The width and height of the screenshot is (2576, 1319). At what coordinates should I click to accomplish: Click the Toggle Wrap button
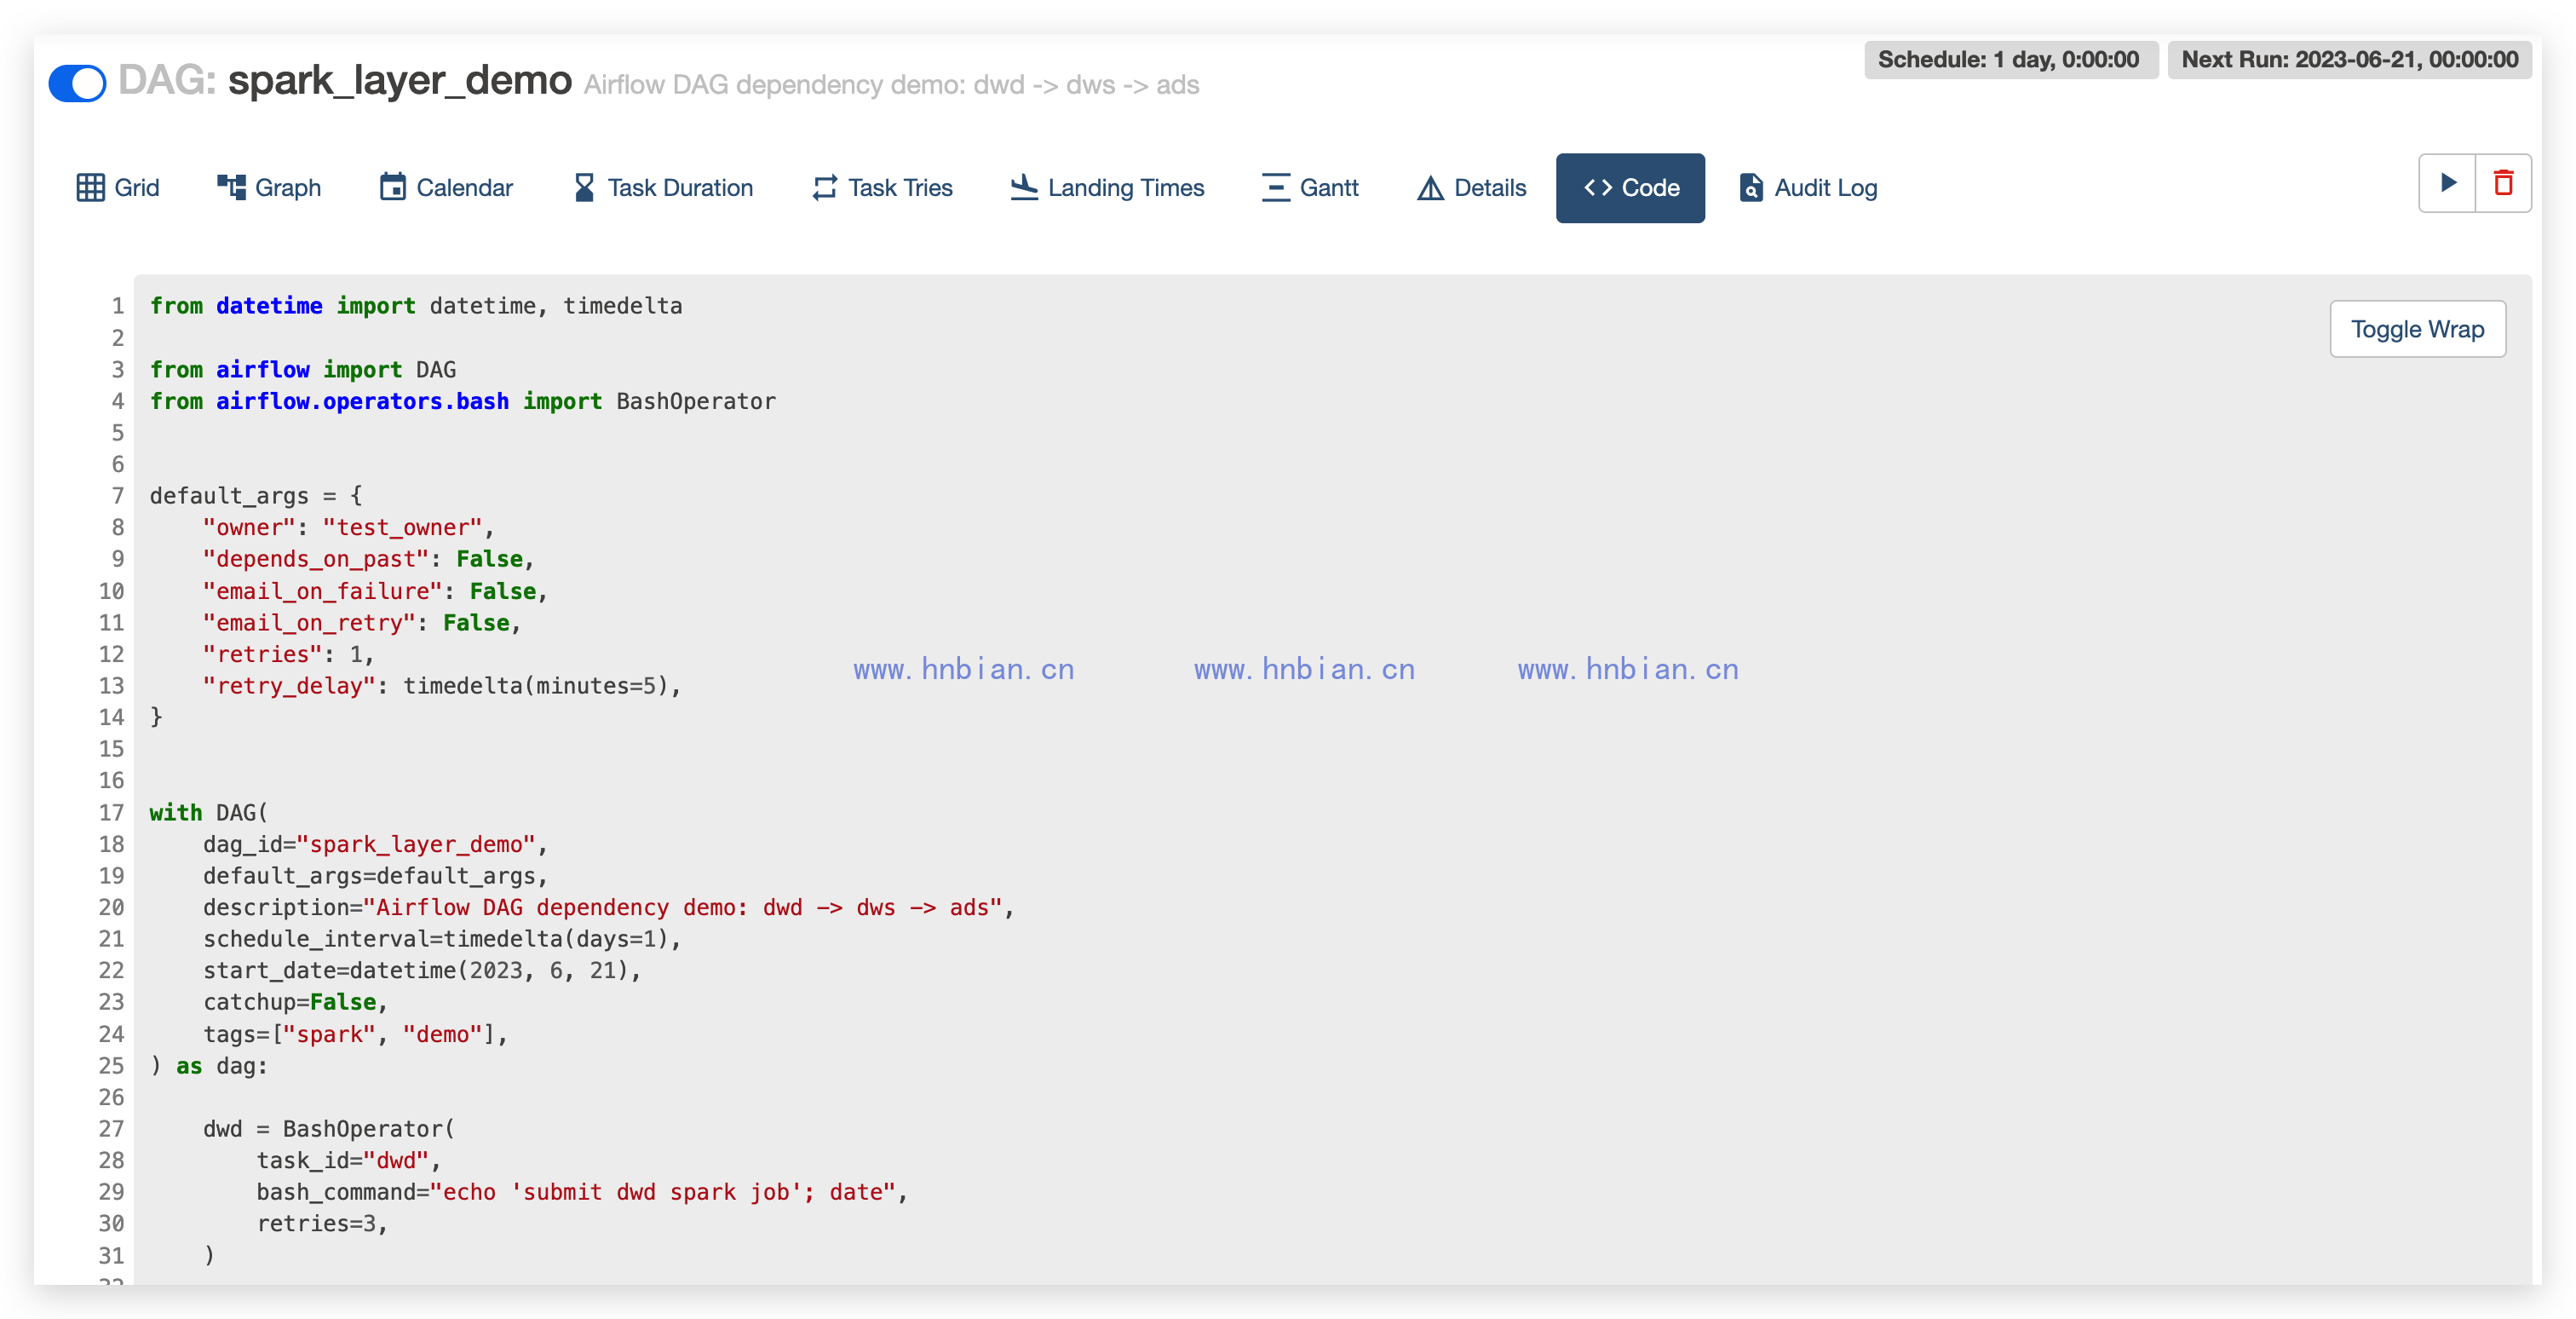point(2417,329)
